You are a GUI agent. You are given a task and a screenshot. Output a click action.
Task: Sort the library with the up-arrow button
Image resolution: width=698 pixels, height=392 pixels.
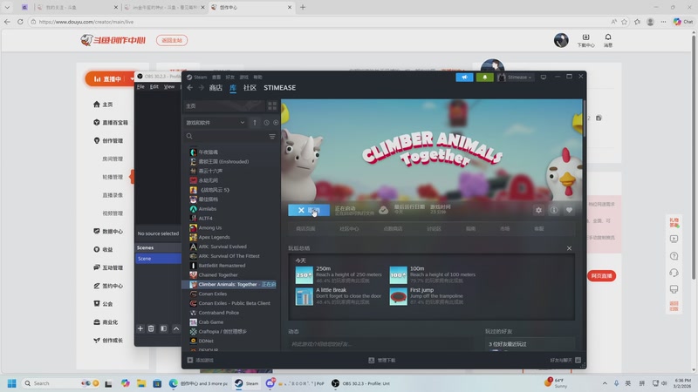255,122
